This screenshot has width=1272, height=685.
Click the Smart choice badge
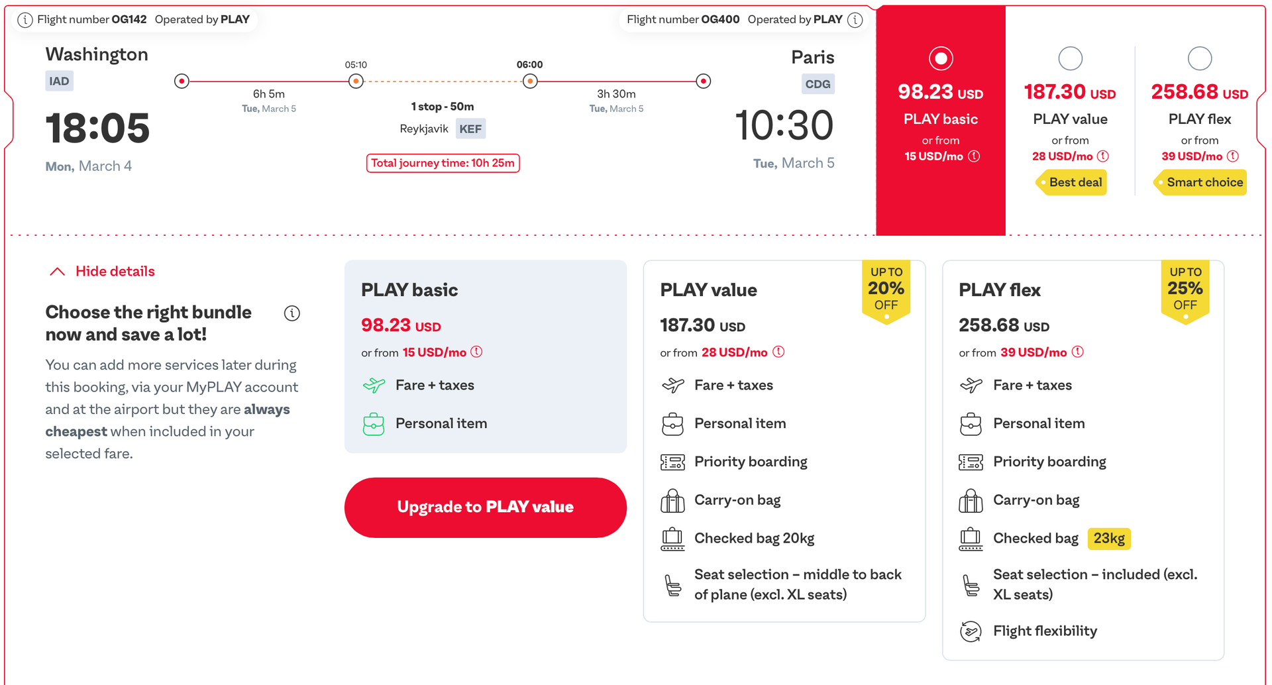pyautogui.click(x=1200, y=182)
